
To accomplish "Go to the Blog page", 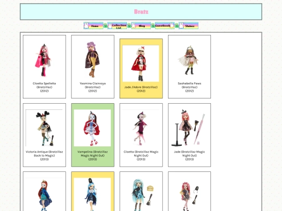I will tap(141, 26).
